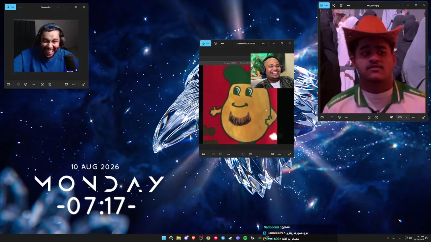Open the ellipsis menu beside the potato window's rotate icon
The image size is (431, 242).
coord(223,43)
